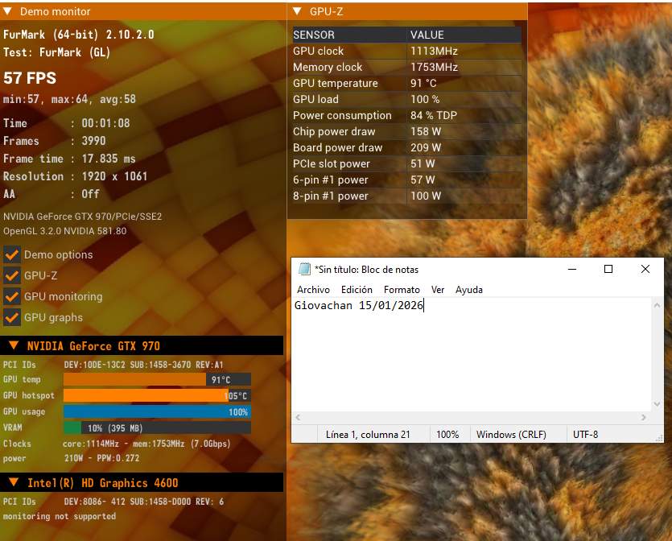Open the Ayuda menu
This screenshot has width=672, height=541.
pyautogui.click(x=469, y=290)
